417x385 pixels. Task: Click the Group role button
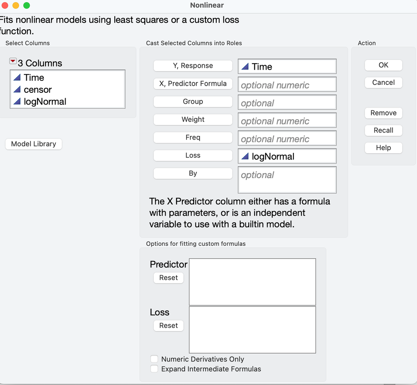[x=193, y=102]
